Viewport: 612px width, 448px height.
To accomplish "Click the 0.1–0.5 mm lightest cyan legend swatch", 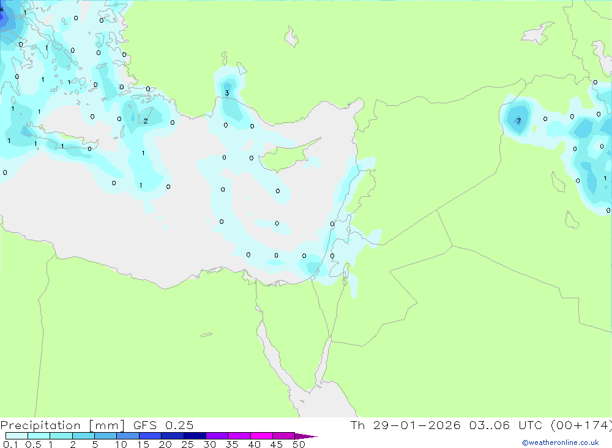I will tap(17, 436).
